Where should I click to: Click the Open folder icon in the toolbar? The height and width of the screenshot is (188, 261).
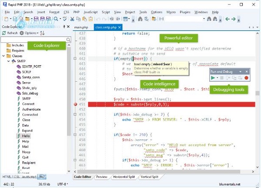pos(27,19)
